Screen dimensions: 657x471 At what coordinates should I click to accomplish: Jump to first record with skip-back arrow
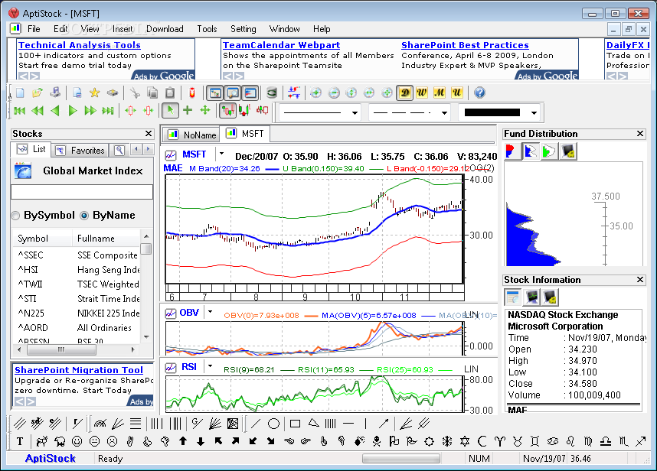[20, 110]
